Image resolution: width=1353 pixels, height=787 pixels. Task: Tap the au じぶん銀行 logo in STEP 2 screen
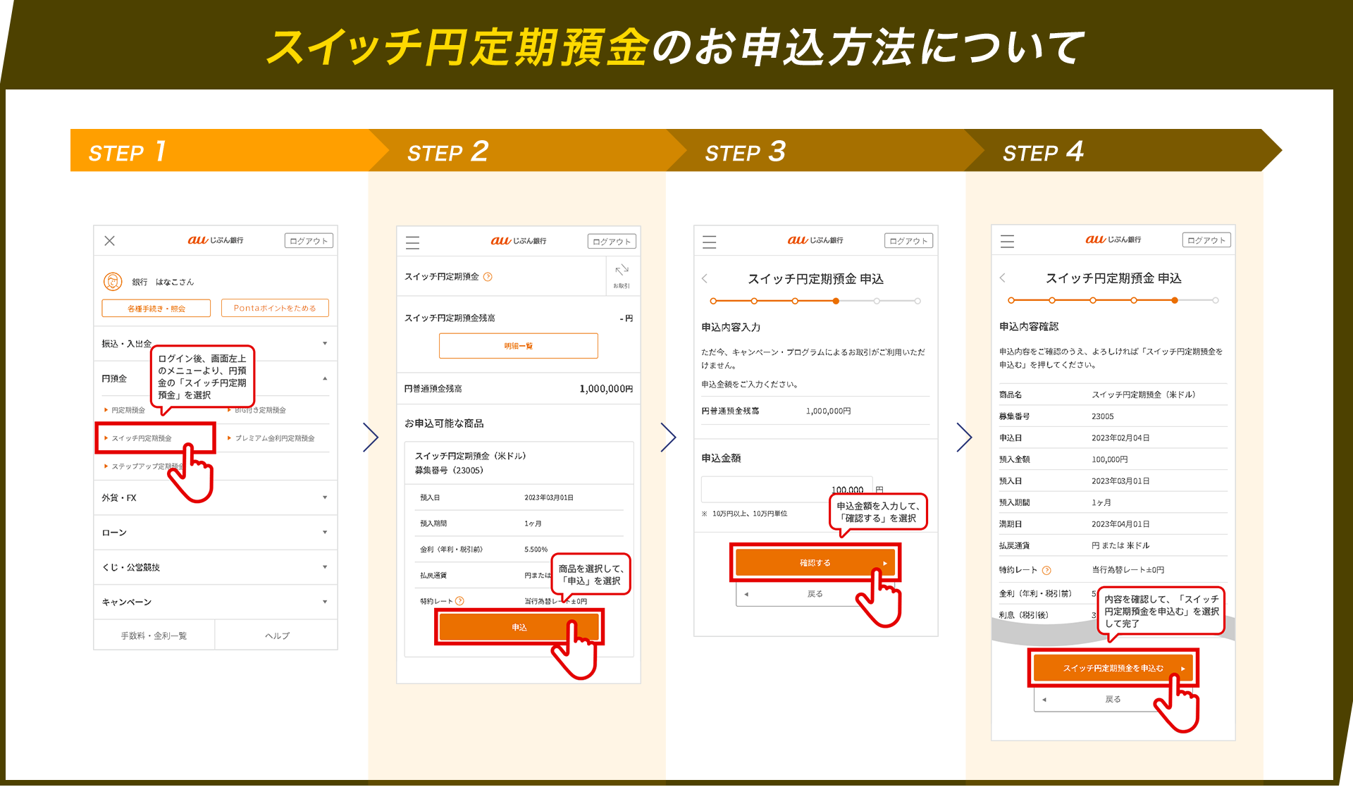[x=519, y=241]
